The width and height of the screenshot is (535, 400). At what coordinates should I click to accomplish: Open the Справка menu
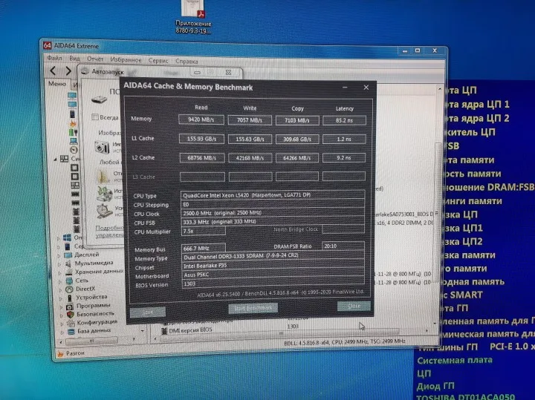click(x=187, y=62)
